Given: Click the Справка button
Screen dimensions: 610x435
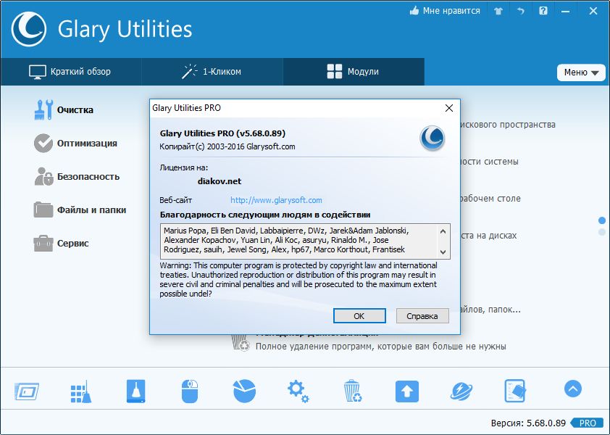Looking at the screenshot, I should 422,316.
